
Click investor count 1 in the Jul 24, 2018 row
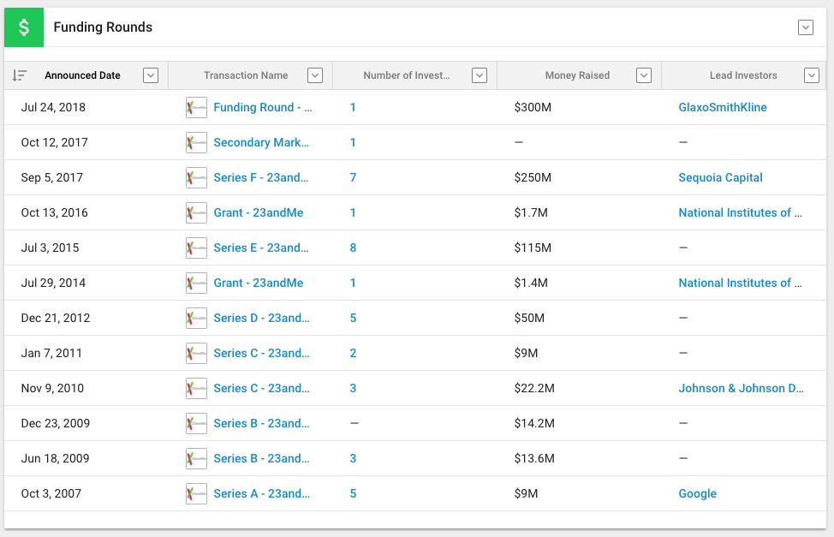[353, 108]
